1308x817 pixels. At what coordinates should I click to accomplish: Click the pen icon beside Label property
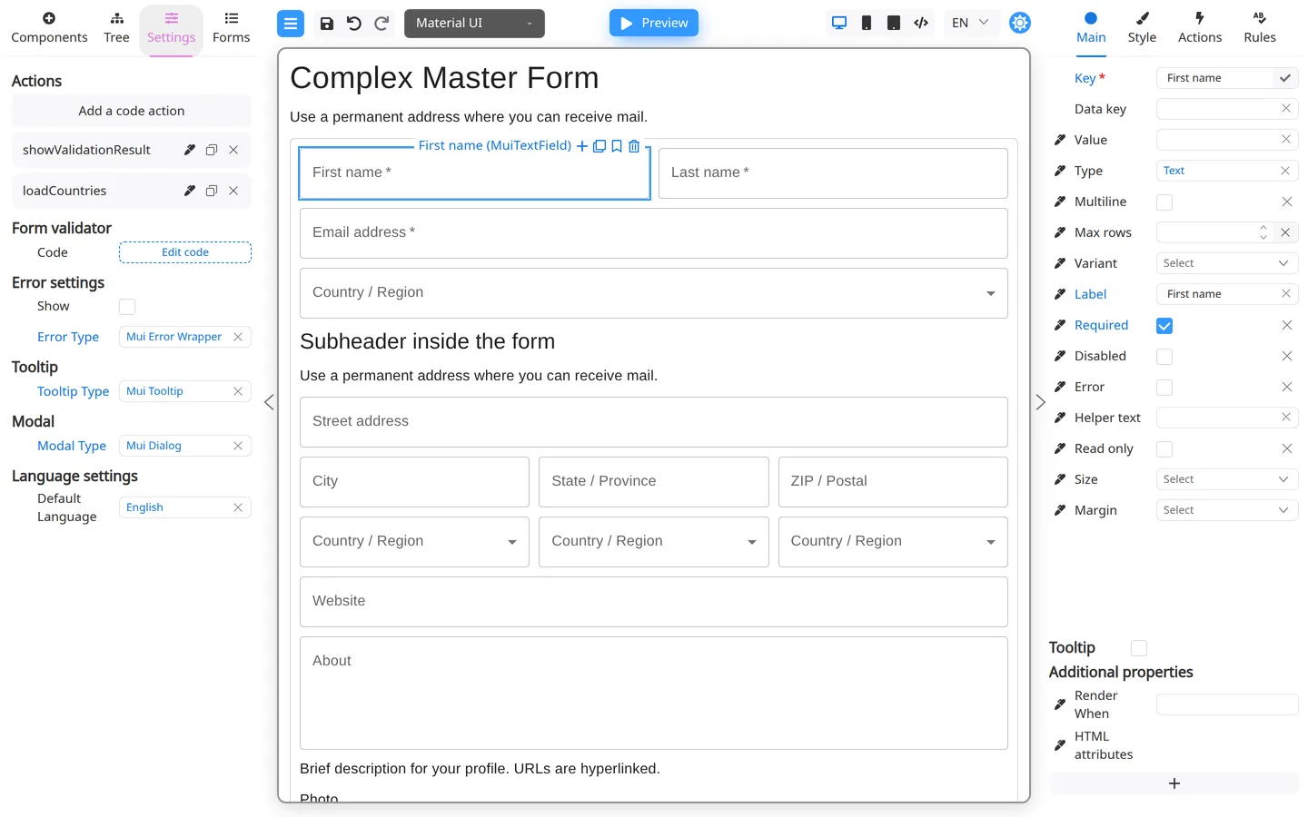(x=1060, y=294)
